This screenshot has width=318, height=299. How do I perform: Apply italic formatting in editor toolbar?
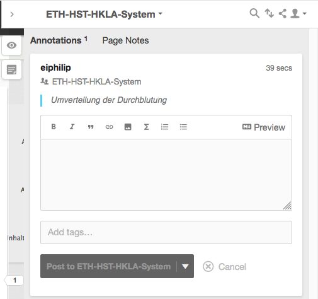72,127
